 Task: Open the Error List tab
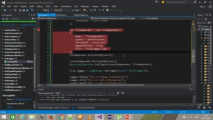65,108
